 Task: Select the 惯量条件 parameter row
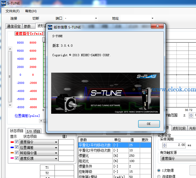point(115,166)
